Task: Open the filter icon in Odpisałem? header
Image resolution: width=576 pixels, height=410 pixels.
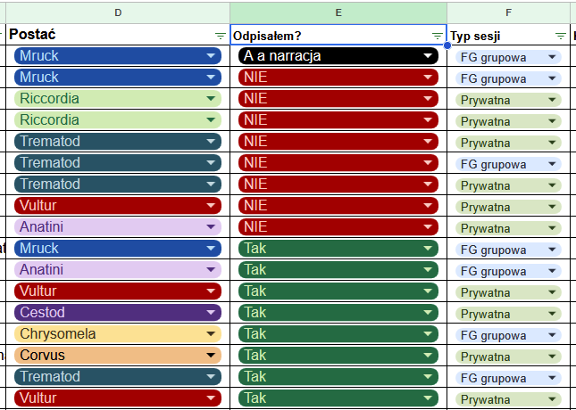Action: [x=437, y=35]
